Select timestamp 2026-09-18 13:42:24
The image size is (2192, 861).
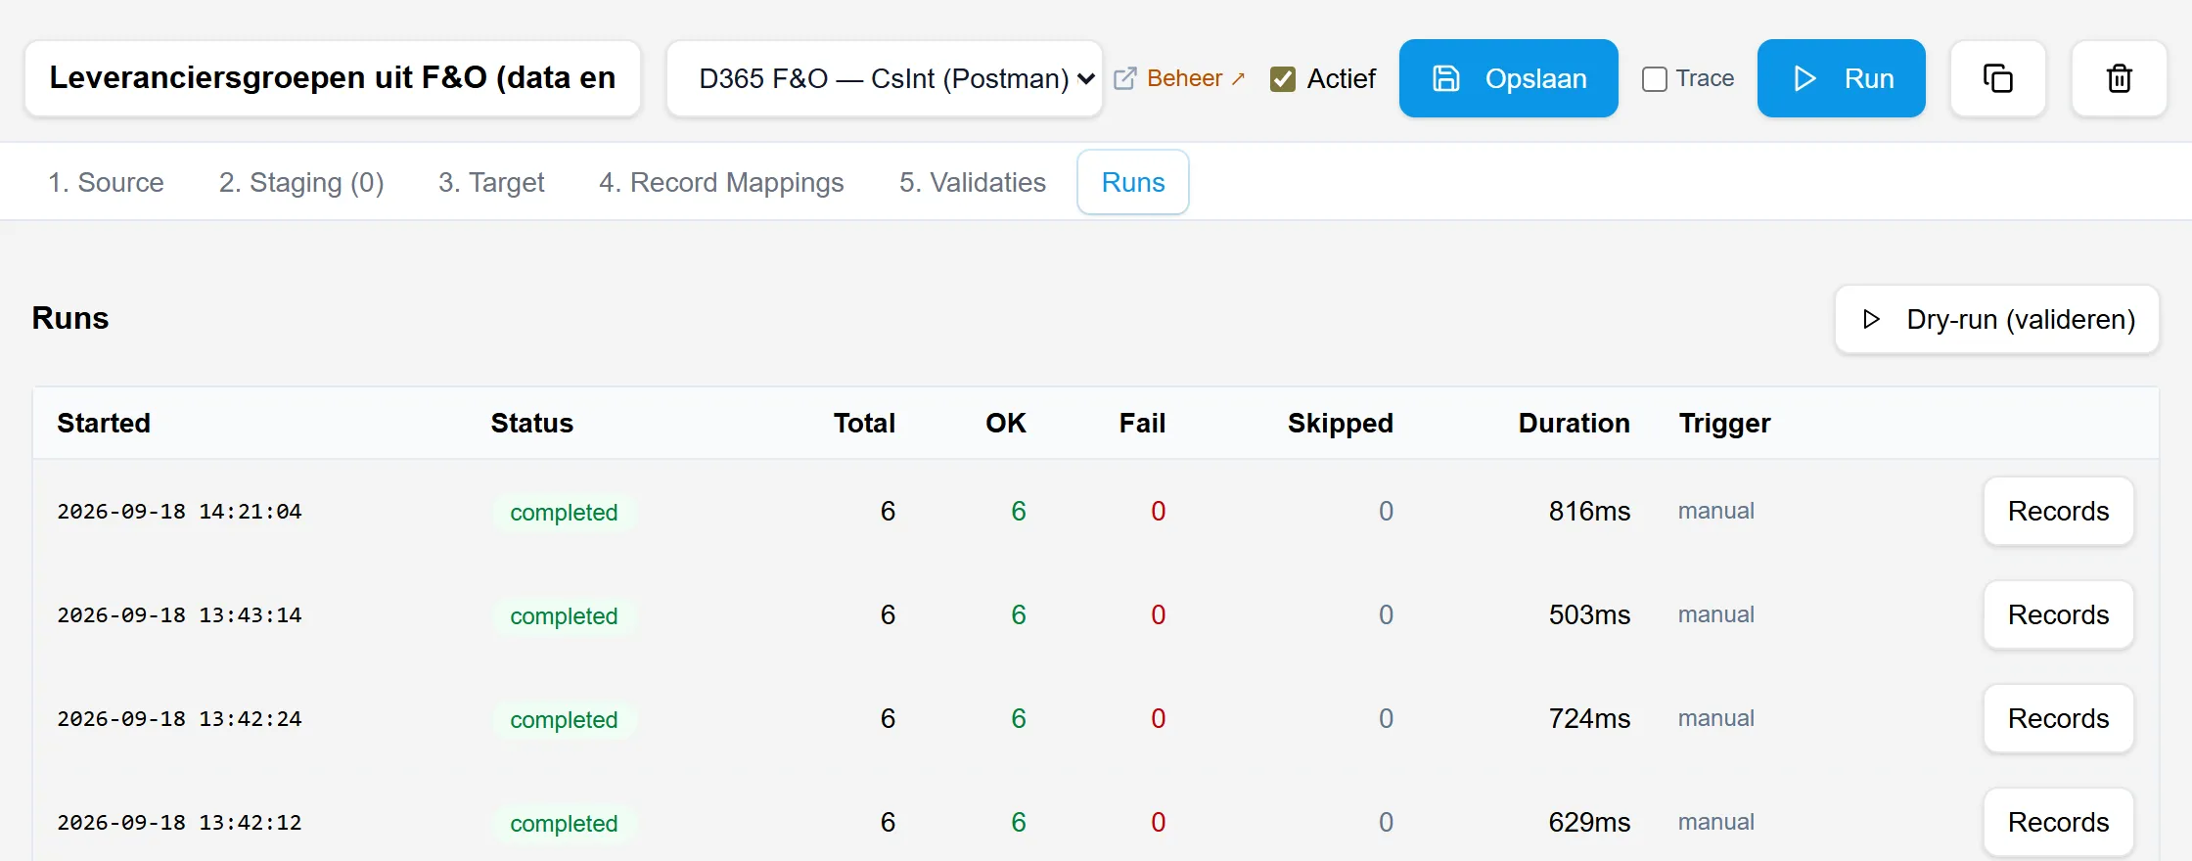(x=179, y=718)
